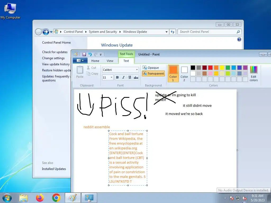271x203 pixels.
Task: Pick the dark gray color swatch
Action: pyautogui.click(x=199, y=67)
